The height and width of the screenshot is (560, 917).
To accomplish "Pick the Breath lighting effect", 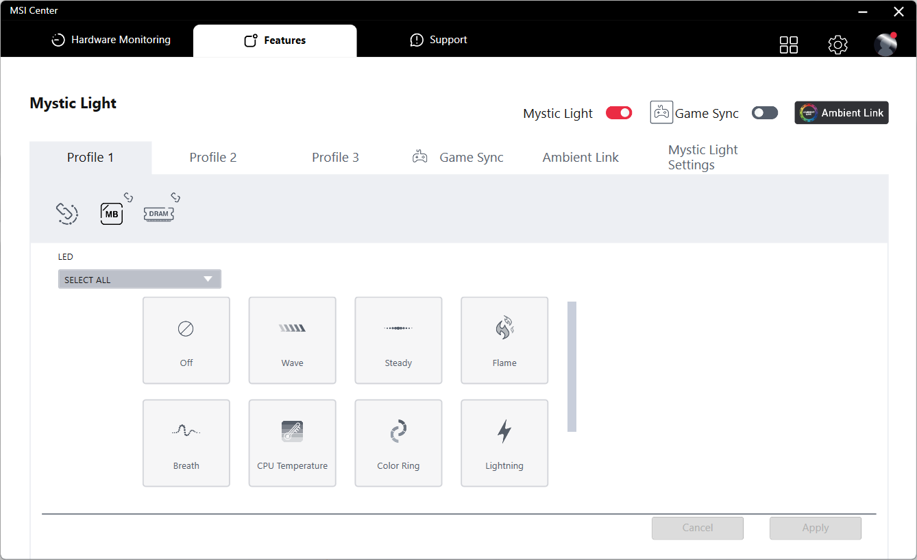I will [186, 443].
